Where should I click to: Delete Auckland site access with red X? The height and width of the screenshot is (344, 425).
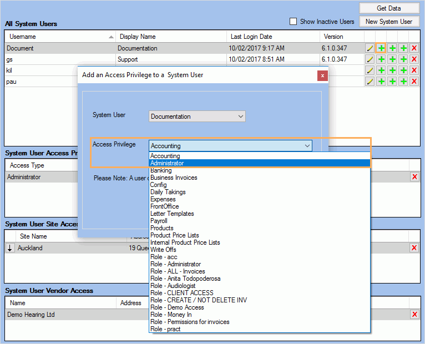[x=414, y=248]
